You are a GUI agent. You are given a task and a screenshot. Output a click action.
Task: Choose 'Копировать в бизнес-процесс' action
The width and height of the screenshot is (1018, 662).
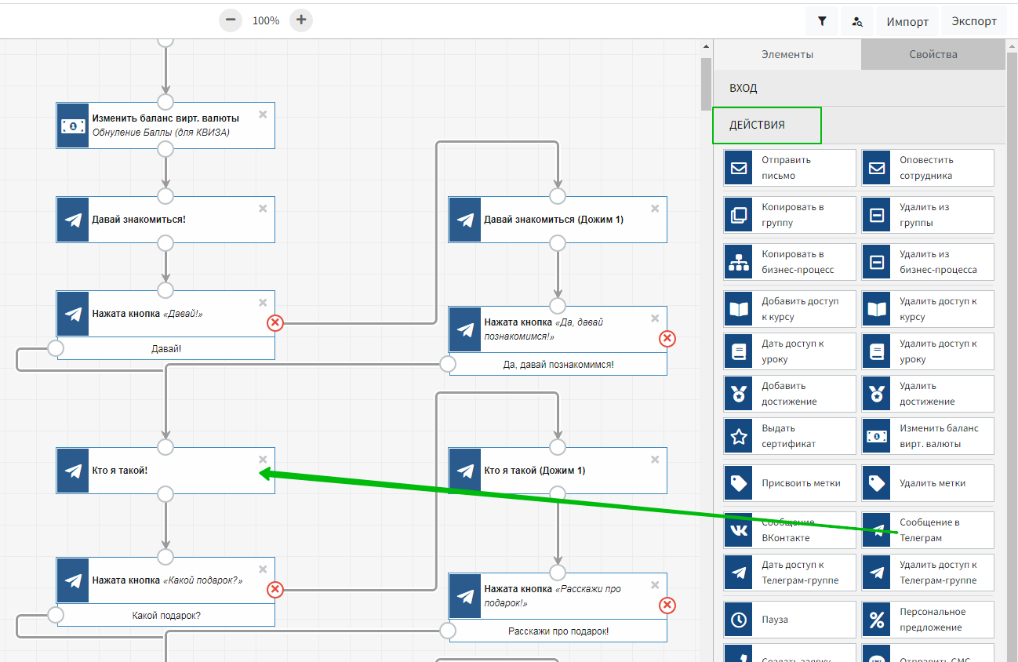coord(789,262)
